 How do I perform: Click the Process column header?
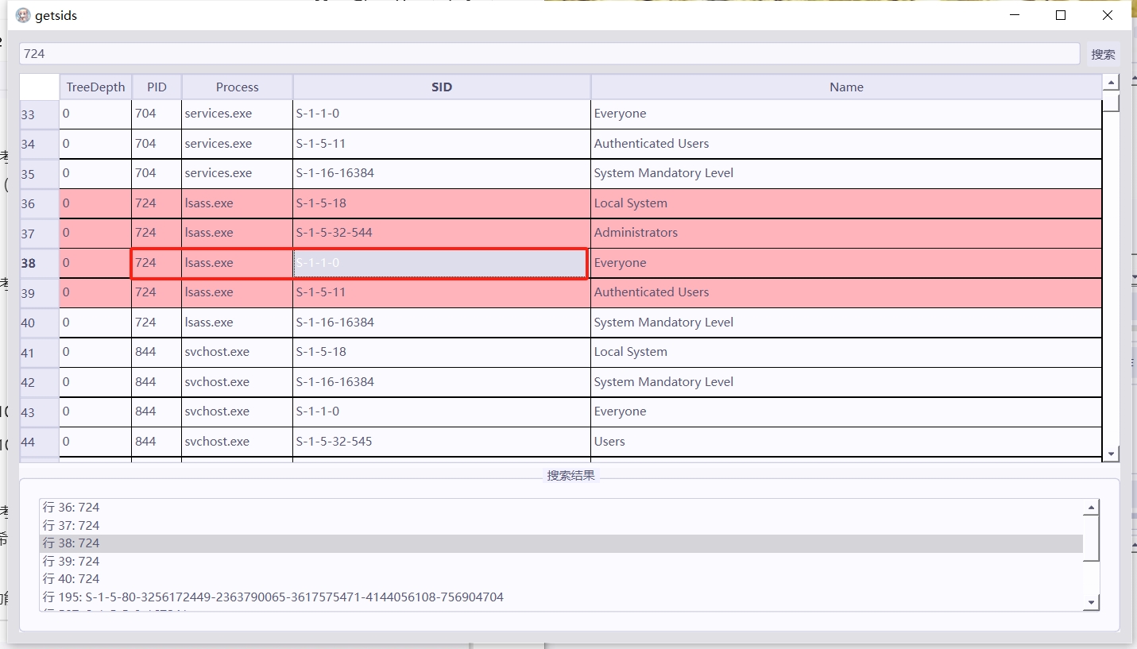point(237,87)
